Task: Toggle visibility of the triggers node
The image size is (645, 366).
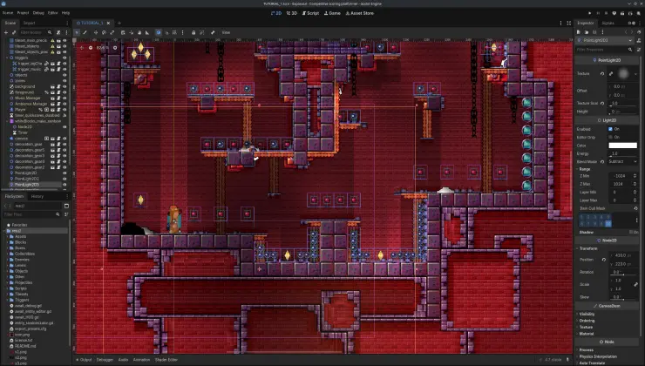Action: pos(64,58)
